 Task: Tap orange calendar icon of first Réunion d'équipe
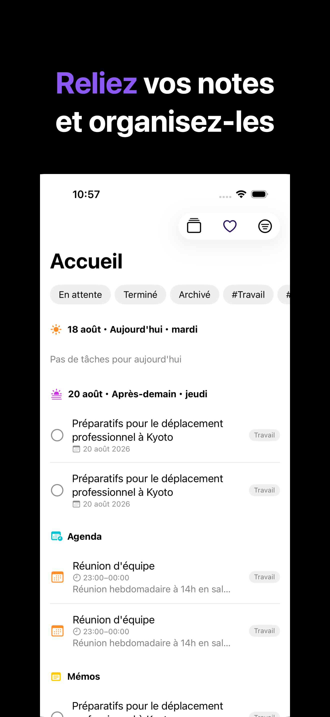(x=57, y=577)
